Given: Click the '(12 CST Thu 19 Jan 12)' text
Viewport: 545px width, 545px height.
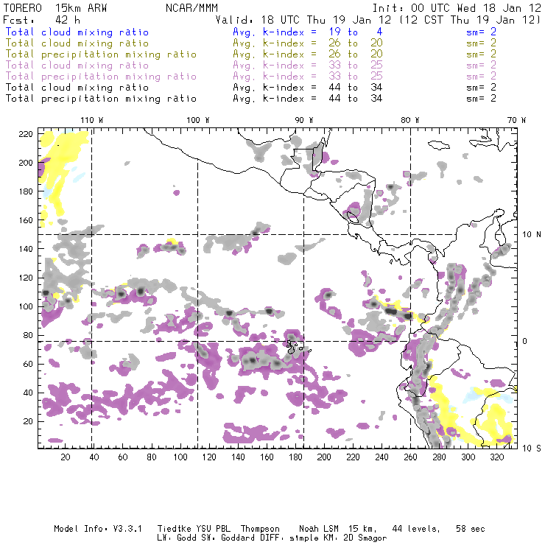Looking at the screenshot, I should point(470,19).
